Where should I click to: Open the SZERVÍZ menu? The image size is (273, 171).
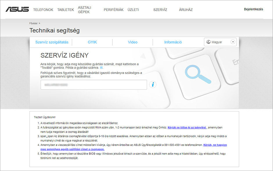(x=160, y=10)
